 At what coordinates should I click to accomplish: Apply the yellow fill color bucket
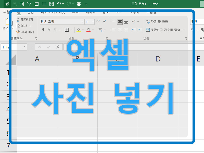[x=79, y=30]
